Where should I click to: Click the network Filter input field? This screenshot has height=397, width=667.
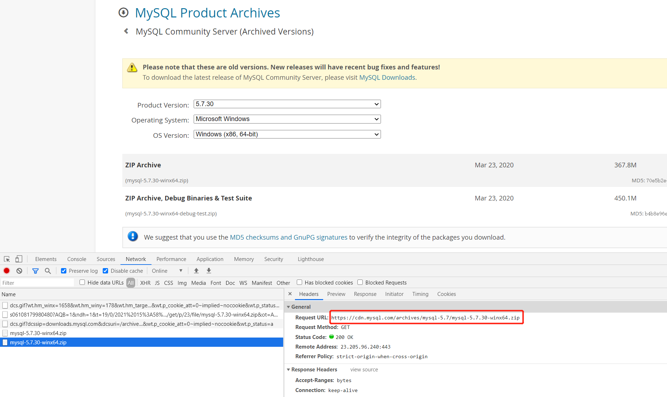pyautogui.click(x=37, y=283)
